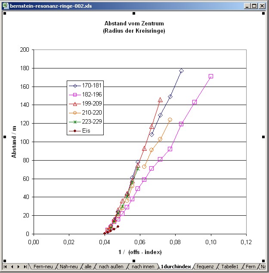Select the 'alle' sheet tab
Viewport: 269px width, 273px height.
88,267
